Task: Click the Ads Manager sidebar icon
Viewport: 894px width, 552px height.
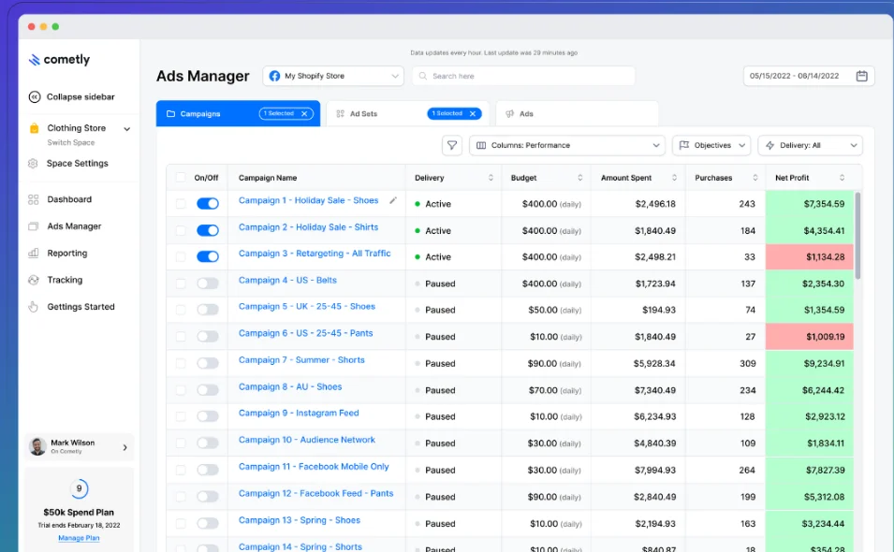Action: click(34, 226)
